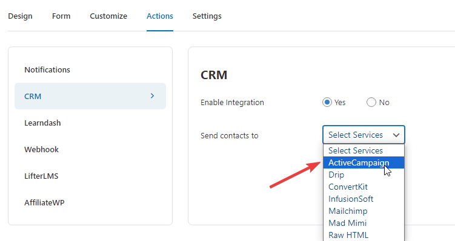Click the Select Services dropdown caret

pyautogui.click(x=396, y=135)
